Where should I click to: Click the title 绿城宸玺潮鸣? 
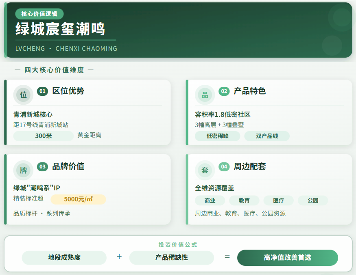[60, 29]
